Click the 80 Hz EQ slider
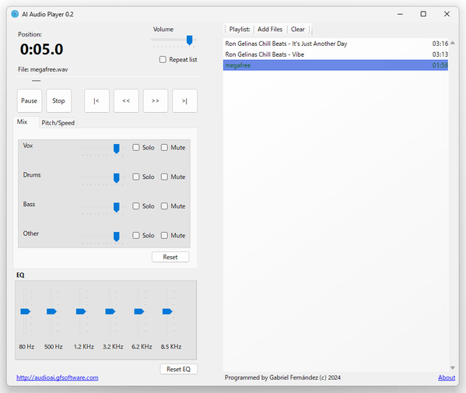 [25, 311]
